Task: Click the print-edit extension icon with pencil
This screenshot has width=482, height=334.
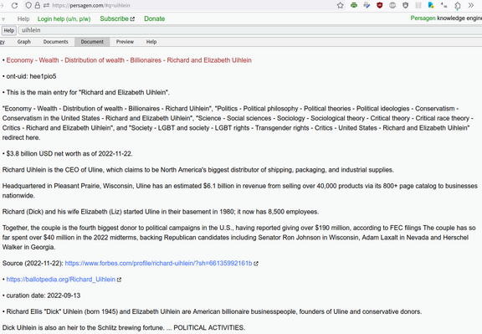Action: [x=367, y=5]
